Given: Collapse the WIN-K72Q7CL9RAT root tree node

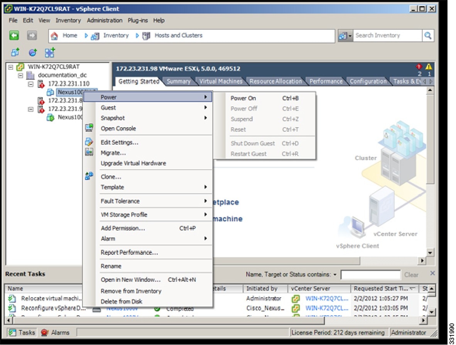Looking at the screenshot, I should [x=11, y=67].
